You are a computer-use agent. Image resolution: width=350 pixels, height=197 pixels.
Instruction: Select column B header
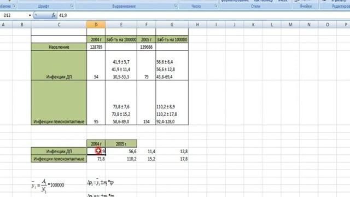(x=22, y=25)
